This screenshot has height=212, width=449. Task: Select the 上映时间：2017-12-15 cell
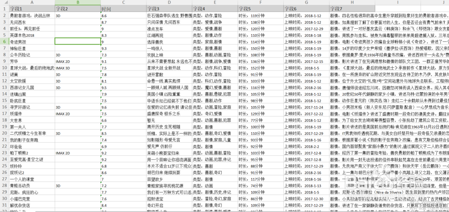pyautogui.click(x=306, y=61)
